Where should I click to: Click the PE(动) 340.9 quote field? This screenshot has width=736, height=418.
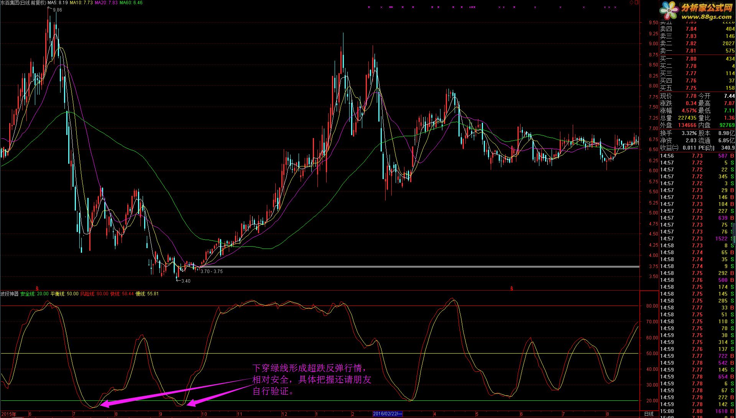pyautogui.click(x=716, y=148)
